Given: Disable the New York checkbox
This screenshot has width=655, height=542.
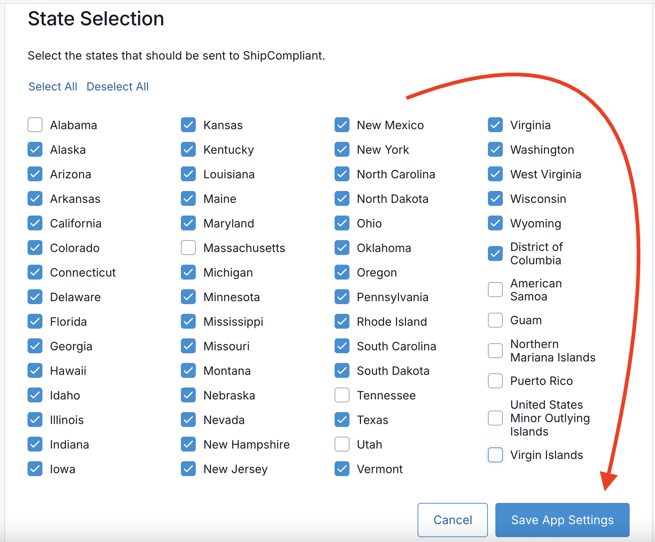Looking at the screenshot, I should (341, 149).
